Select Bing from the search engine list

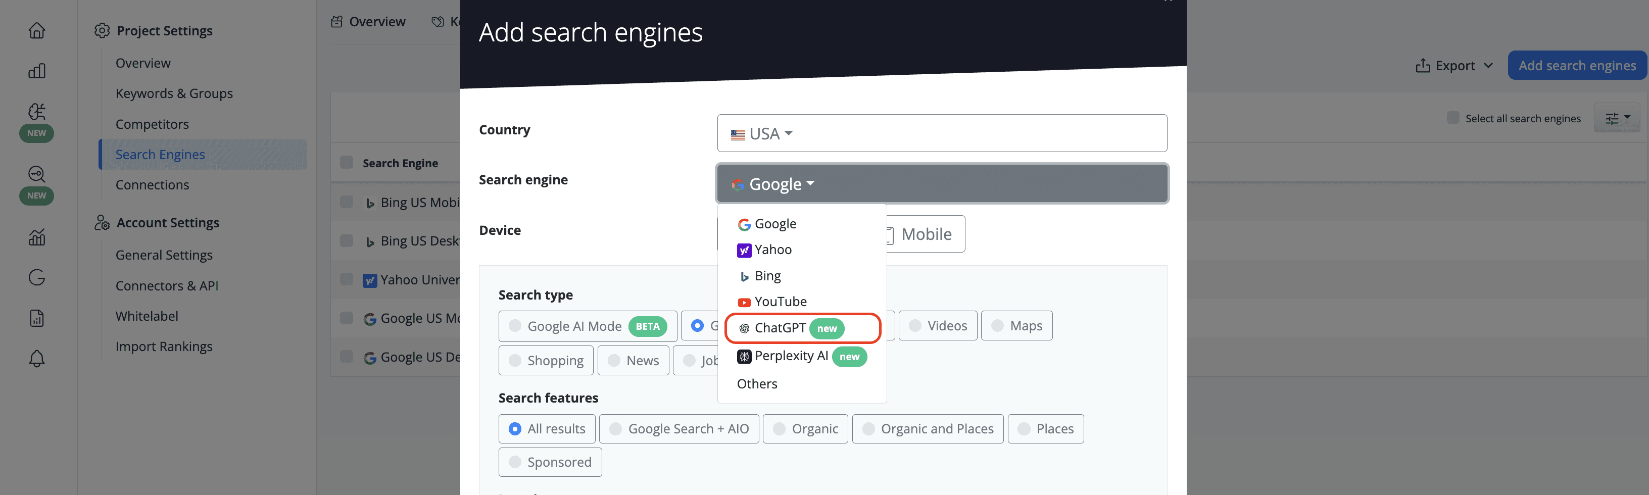801,276
